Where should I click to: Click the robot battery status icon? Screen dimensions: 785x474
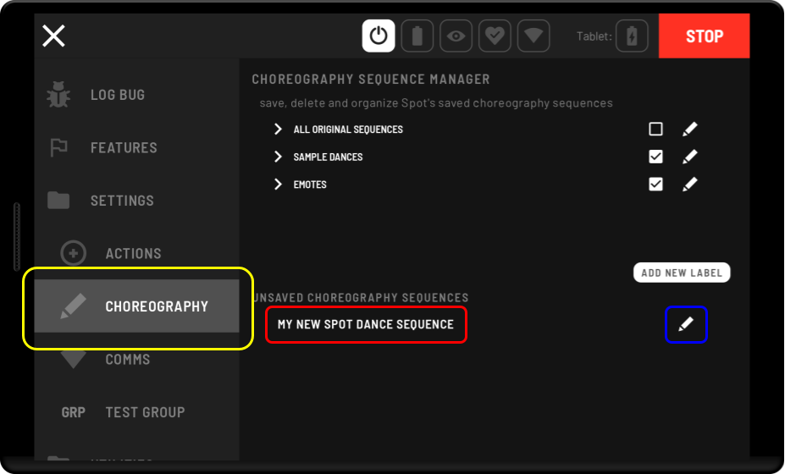(417, 36)
